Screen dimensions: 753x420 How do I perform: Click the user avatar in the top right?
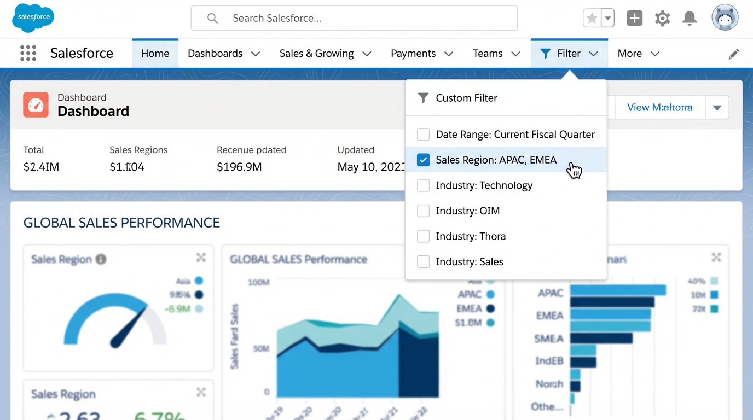pyautogui.click(x=725, y=17)
